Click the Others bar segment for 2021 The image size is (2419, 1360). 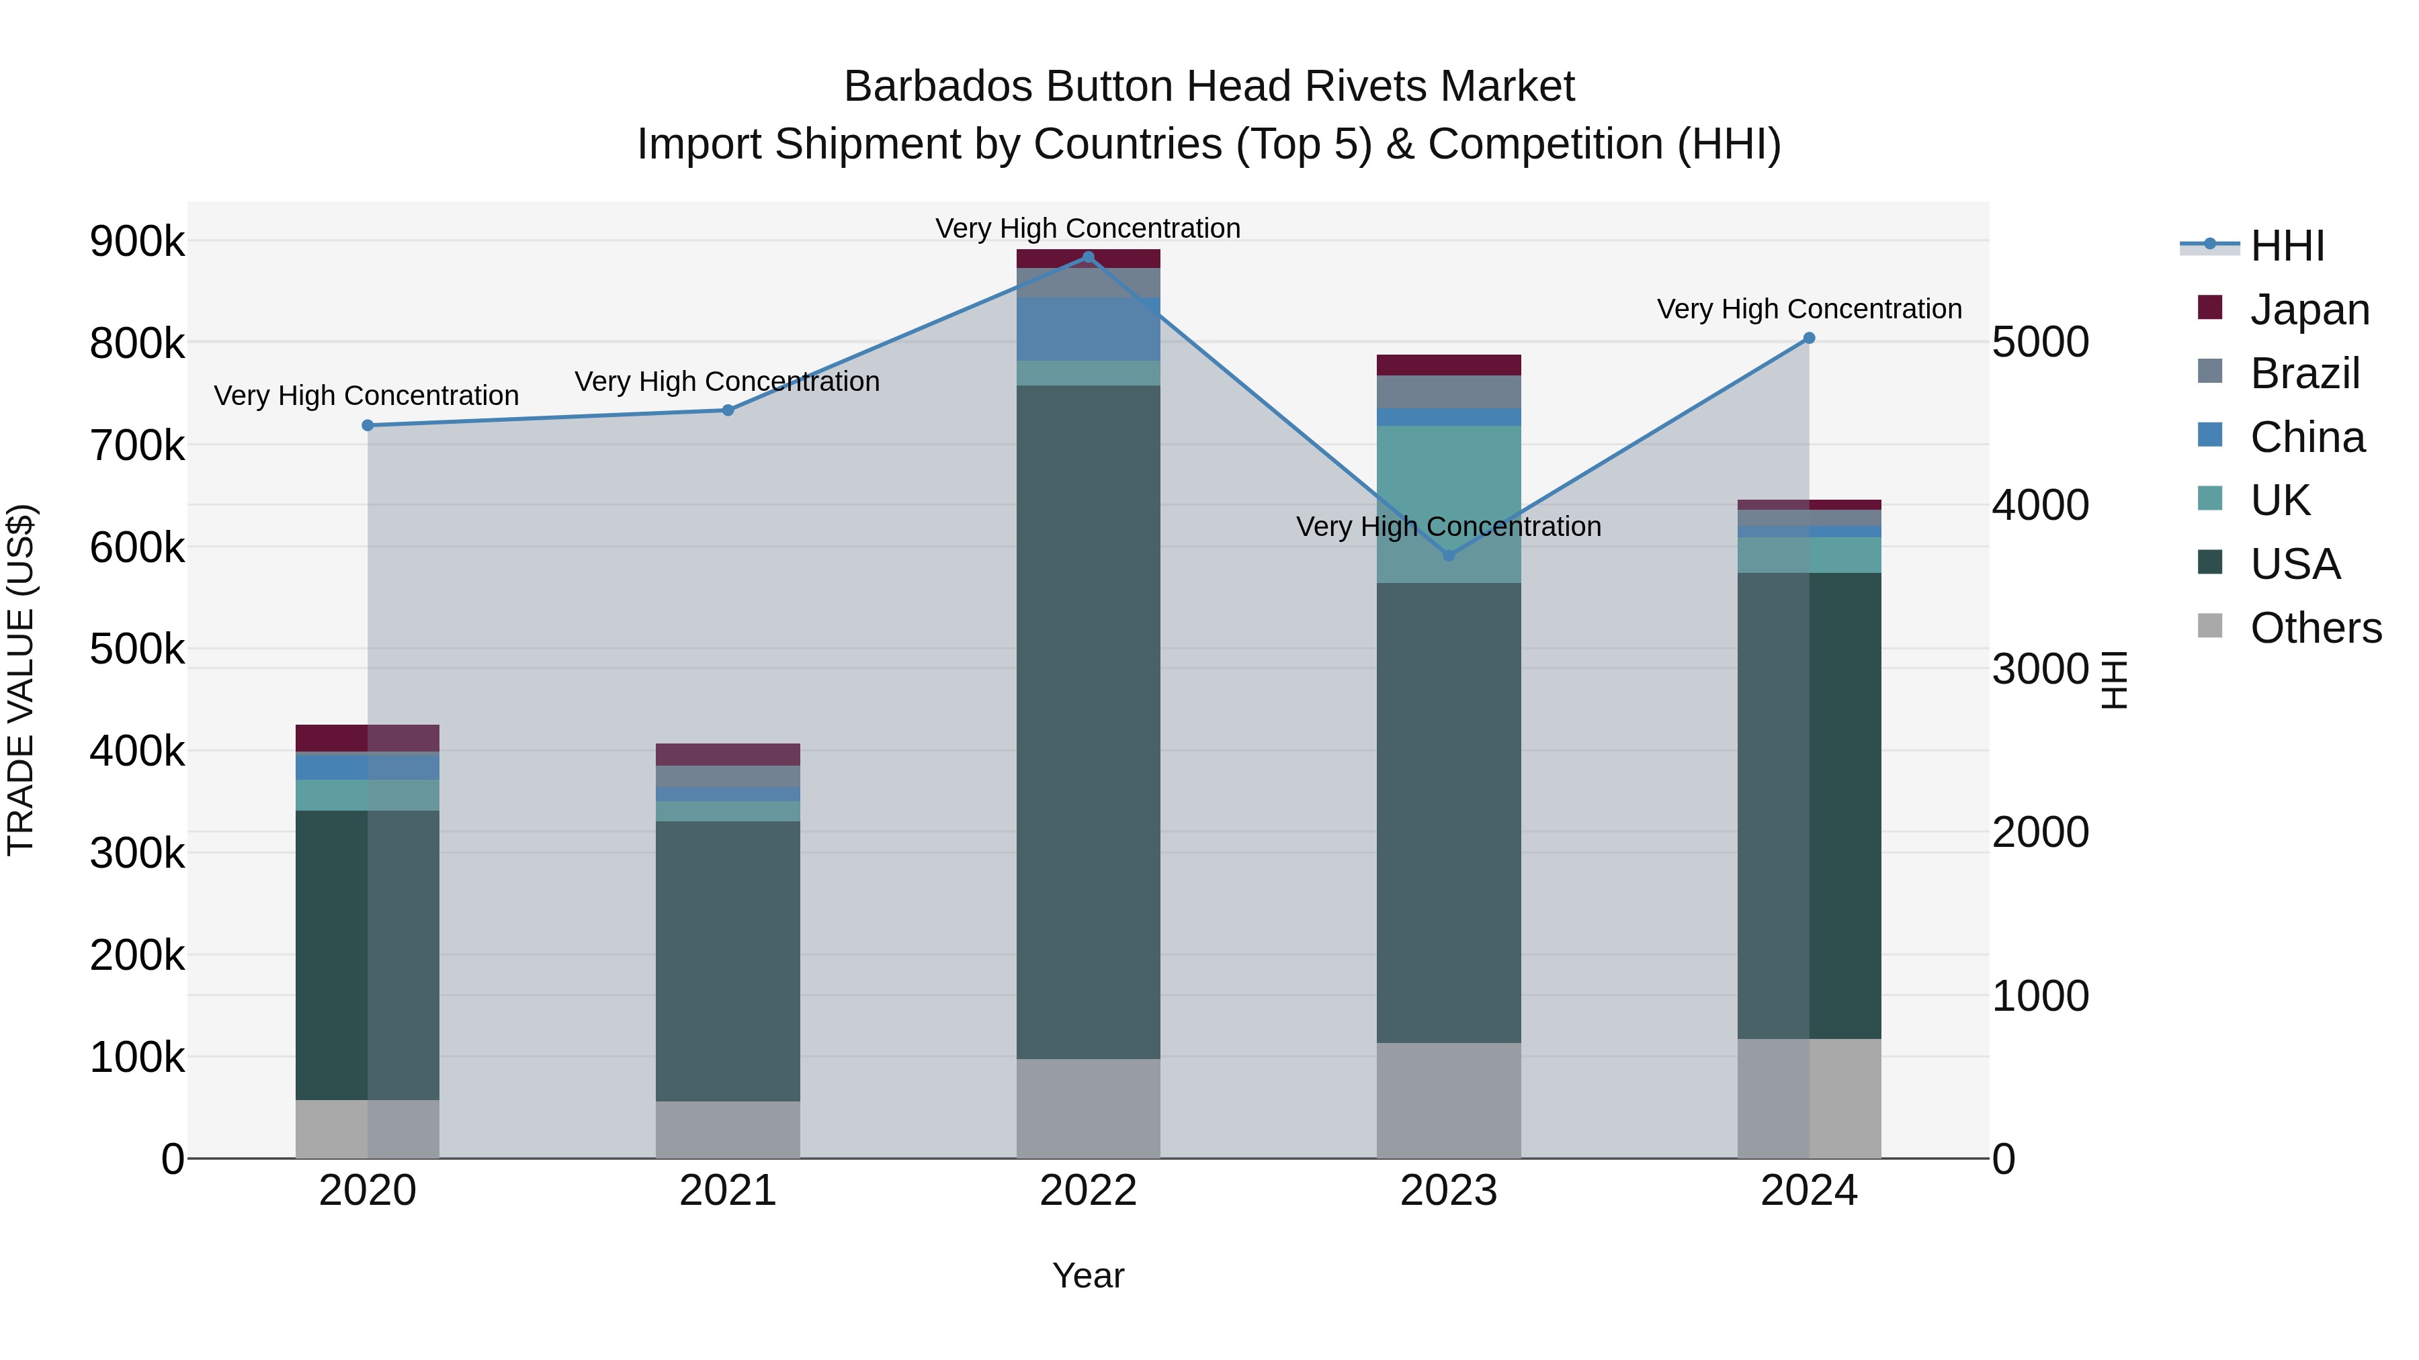tap(728, 1129)
